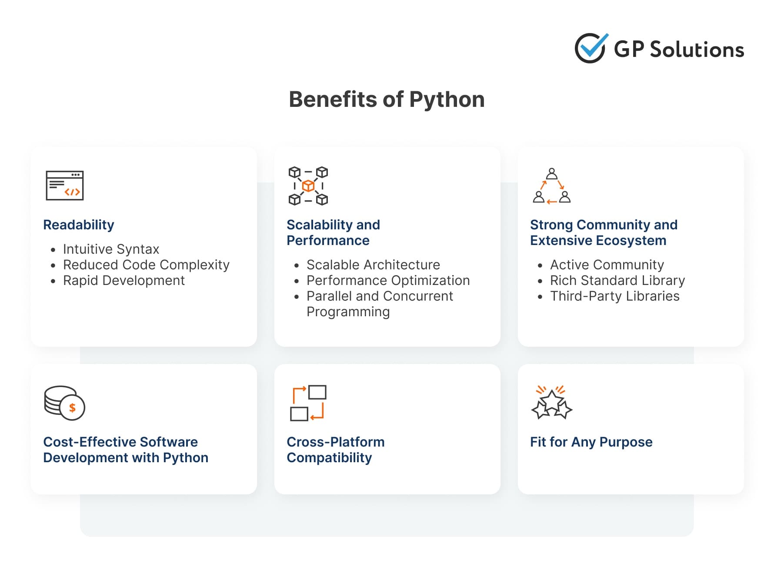Open Cost-Effective Software Development with Python heading
Viewport: 774px width, 563px height.
(126, 450)
